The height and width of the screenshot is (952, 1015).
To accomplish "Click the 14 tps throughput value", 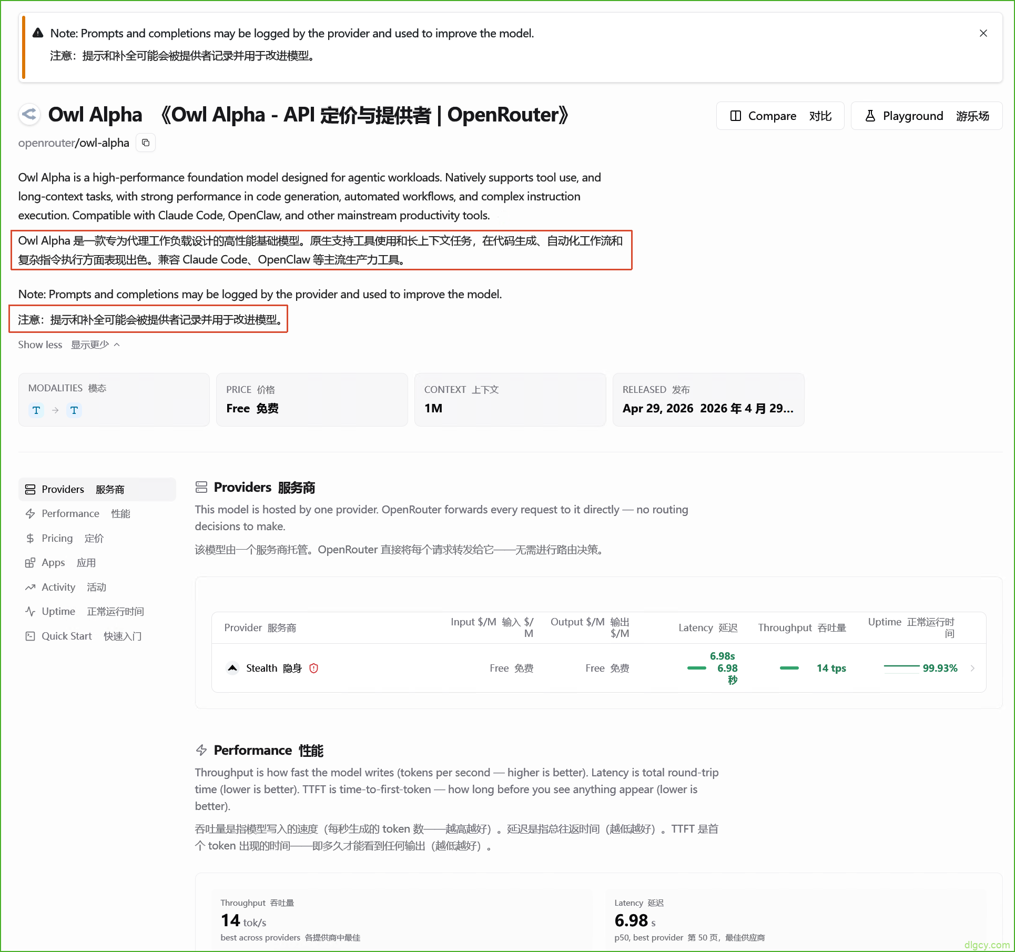I will 831,668.
